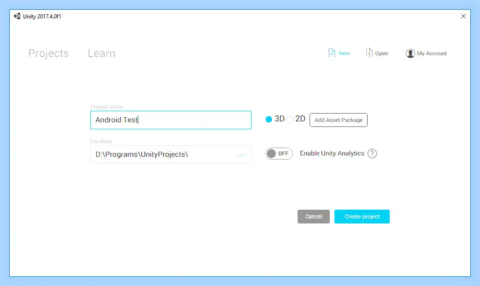Click the My Account avatar icon
This screenshot has height=286, width=480.
(x=410, y=53)
